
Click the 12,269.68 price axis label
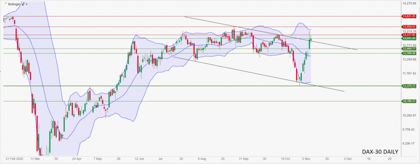[409, 59]
